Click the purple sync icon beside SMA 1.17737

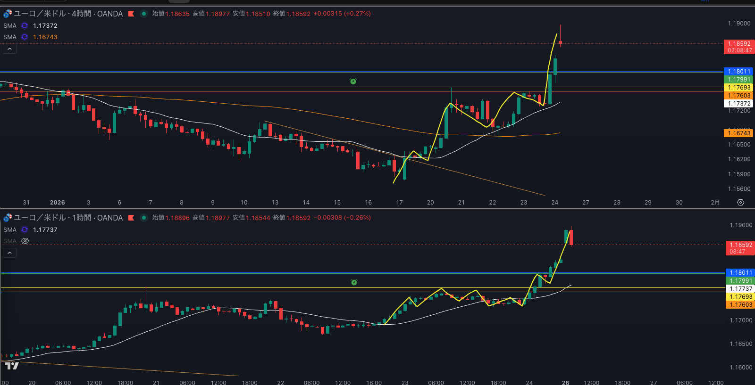[25, 230]
